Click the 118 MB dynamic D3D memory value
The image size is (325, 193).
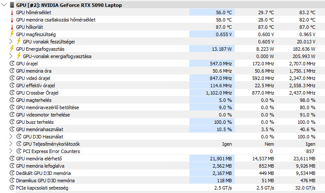(x=224, y=181)
